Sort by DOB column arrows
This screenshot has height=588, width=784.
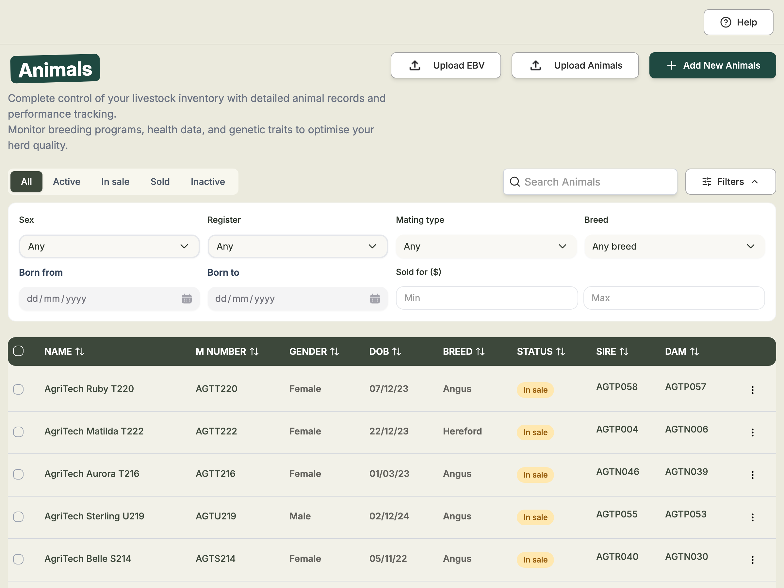pos(397,351)
